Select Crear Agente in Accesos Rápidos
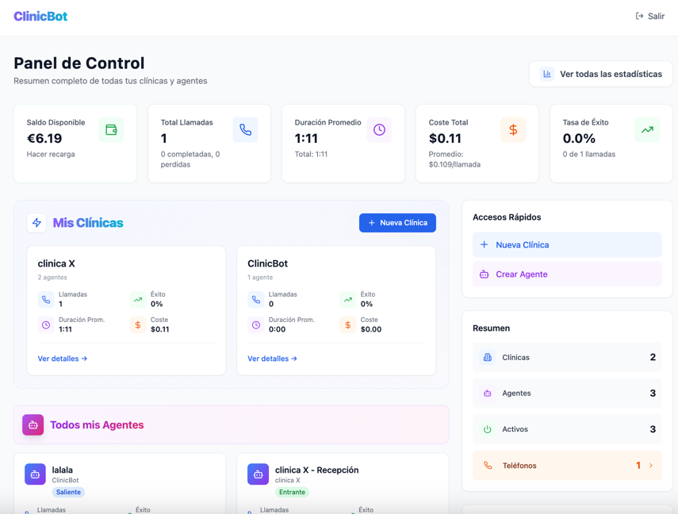Viewport: 678px width, 514px height. pos(567,274)
